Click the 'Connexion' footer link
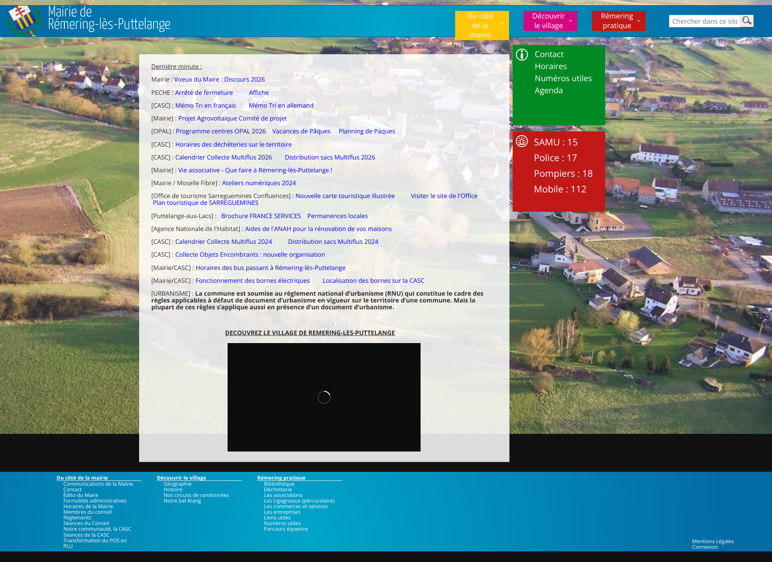Image resolution: width=772 pixels, height=562 pixels. click(x=705, y=547)
